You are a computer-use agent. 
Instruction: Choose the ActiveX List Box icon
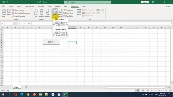[62, 33]
